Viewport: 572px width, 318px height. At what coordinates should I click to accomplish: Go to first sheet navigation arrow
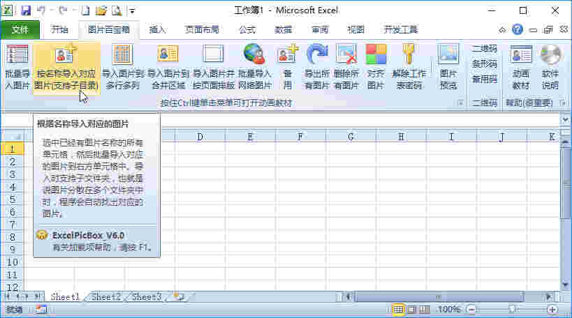[7, 297]
